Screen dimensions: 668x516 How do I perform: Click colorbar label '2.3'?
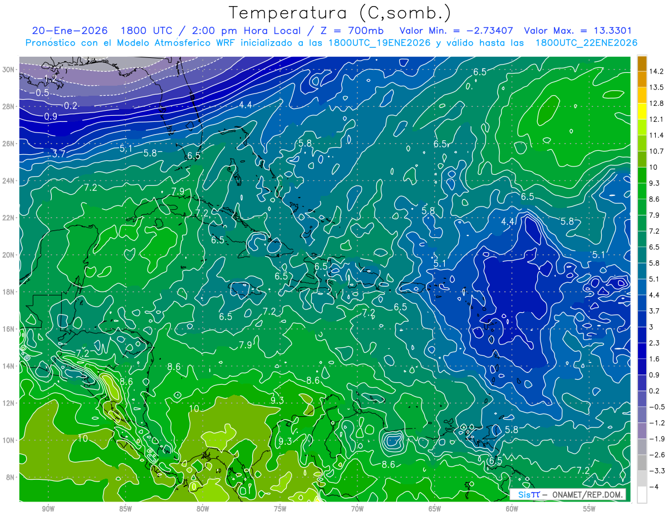[x=655, y=343]
